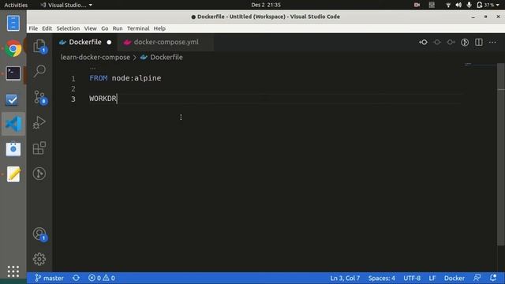Click the feedback icon in status bar

(477, 278)
